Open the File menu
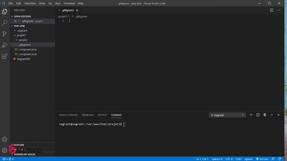287x161 pixels. (11, 3)
